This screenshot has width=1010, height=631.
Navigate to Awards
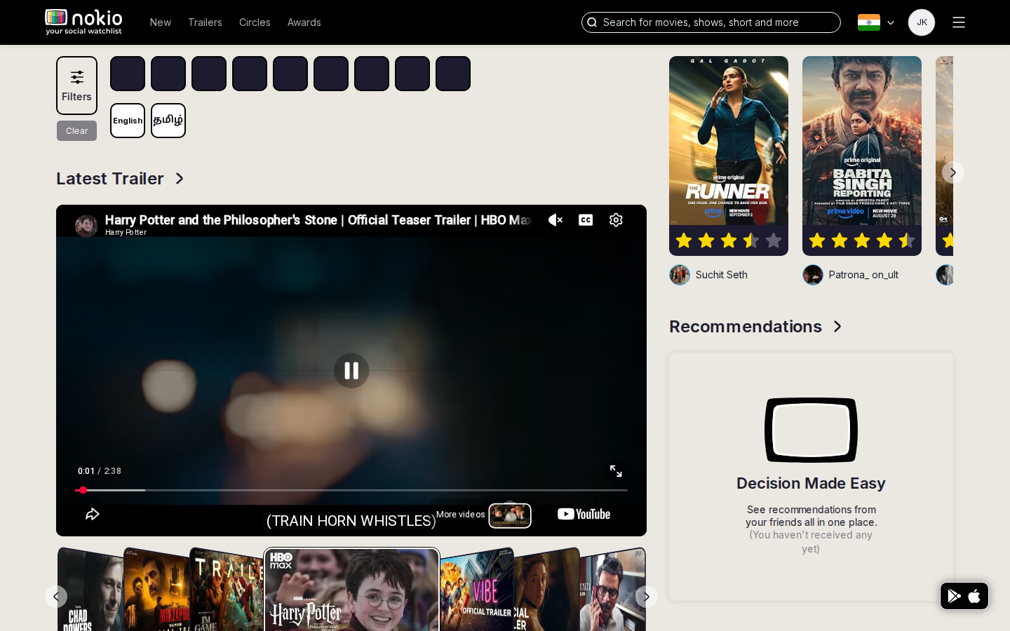pos(304,22)
